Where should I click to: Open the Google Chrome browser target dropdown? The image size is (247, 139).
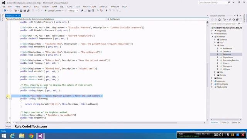pos(63,10)
